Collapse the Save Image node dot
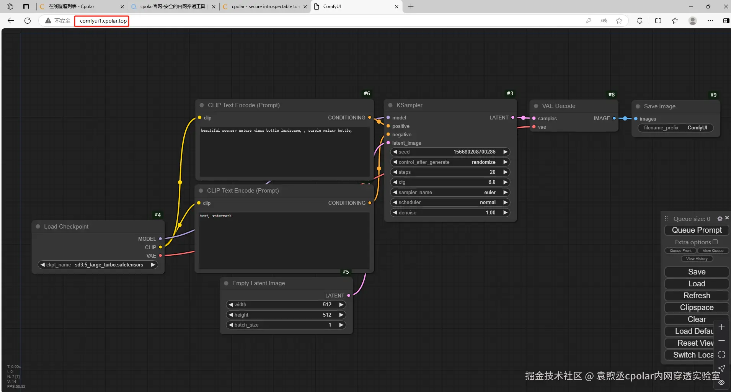The image size is (731, 392). click(638, 106)
